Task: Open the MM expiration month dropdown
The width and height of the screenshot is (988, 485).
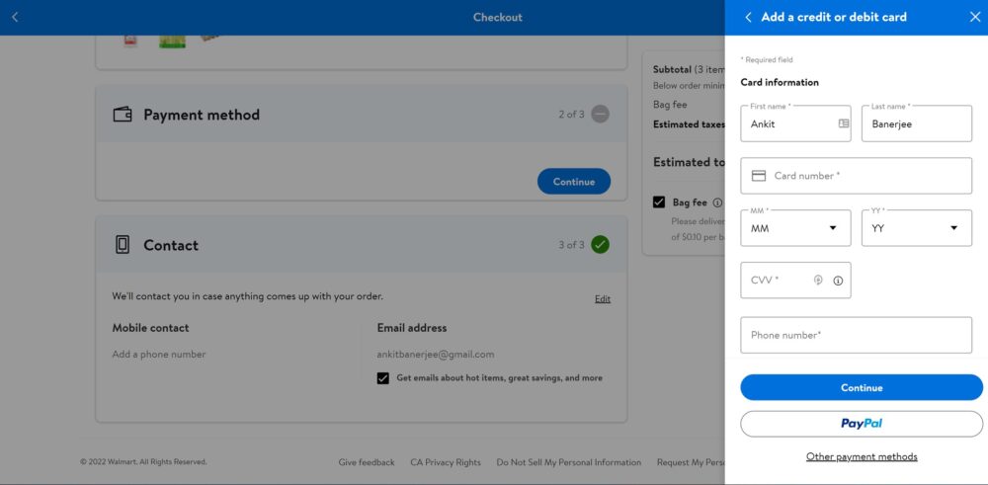Action: click(795, 228)
